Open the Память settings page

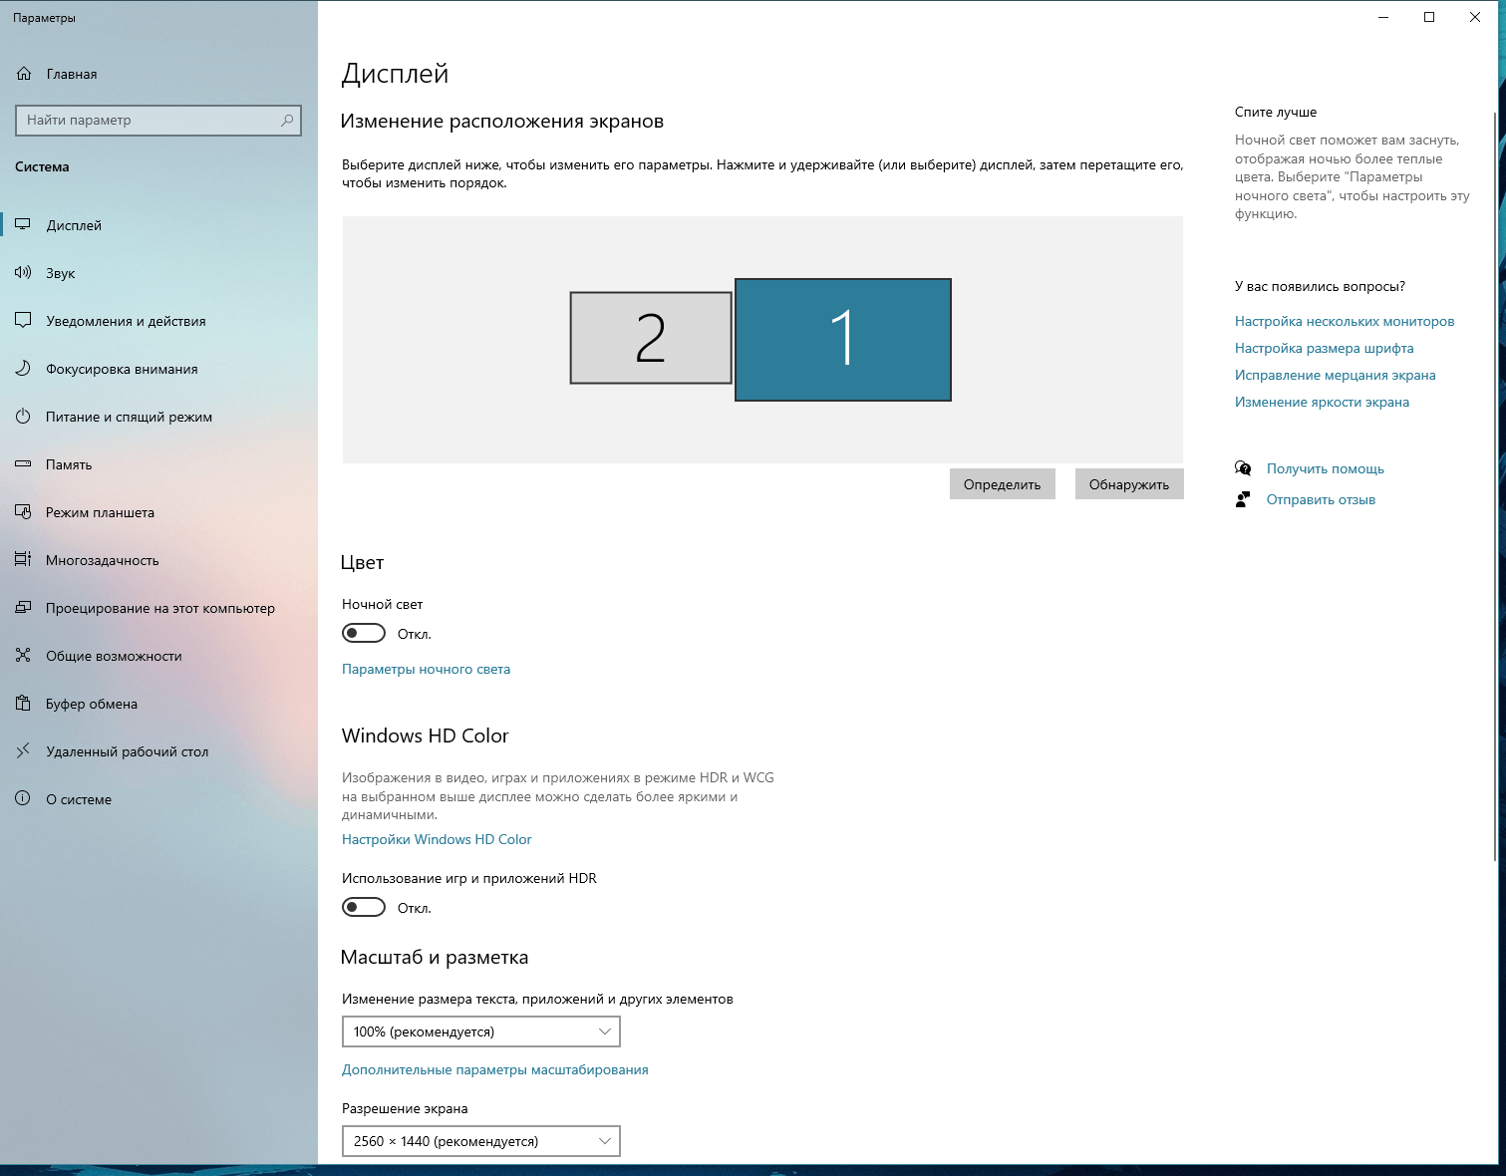pyautogui.click(x=158, y=464)
